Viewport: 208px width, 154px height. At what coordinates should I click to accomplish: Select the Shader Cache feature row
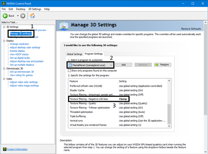pyautogui.click(x=118, y=90)
